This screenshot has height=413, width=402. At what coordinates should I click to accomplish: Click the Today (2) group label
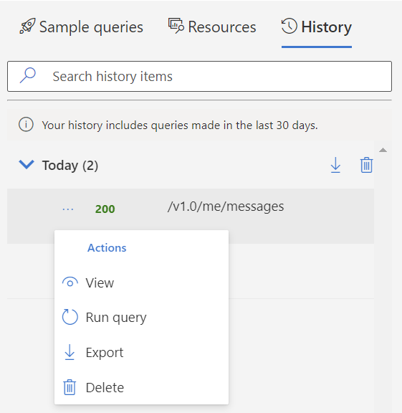point(70,166)
